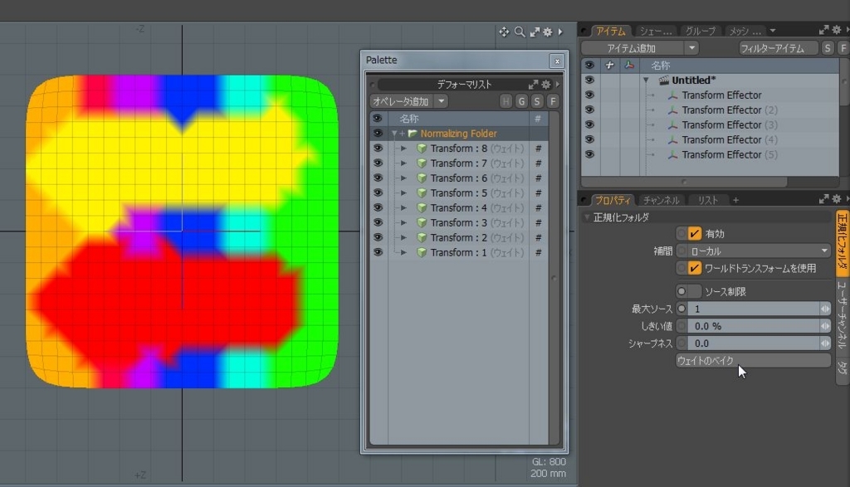Toggle ワールドトランスフォームを使用 checkbox

click(x=695, y=268)
